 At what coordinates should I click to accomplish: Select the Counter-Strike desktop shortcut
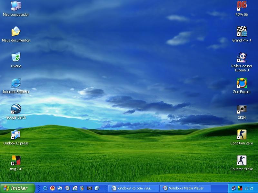tap(242, 160)
